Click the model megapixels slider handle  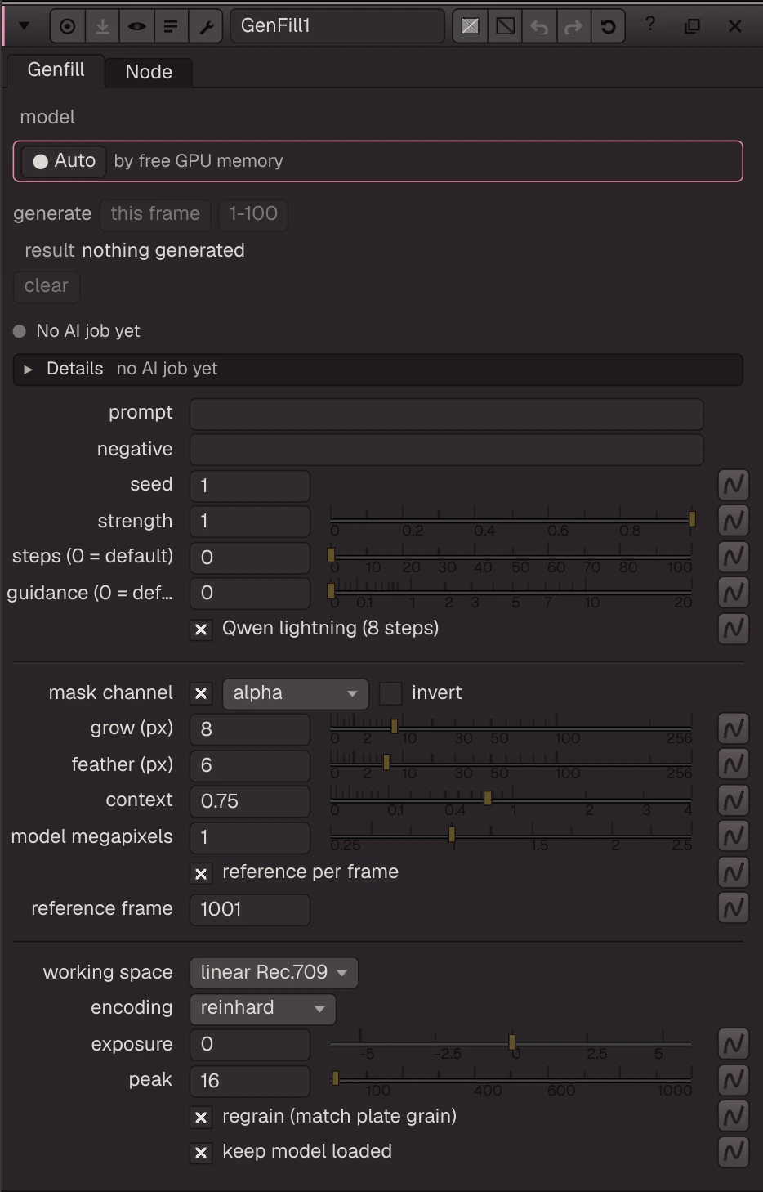452,834
